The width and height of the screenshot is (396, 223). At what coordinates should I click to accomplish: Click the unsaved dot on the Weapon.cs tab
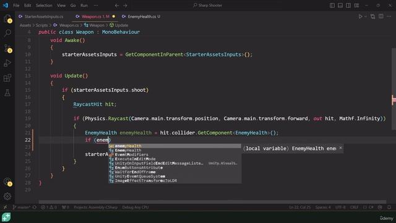(114, 17)
